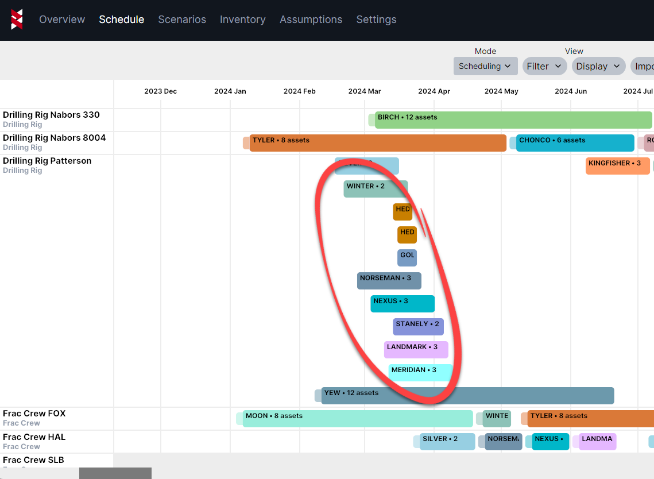This screenshot has height=479, width=654.
Task: Click the MOON 8 assets frac bar
Action: (x=357, y=419)
